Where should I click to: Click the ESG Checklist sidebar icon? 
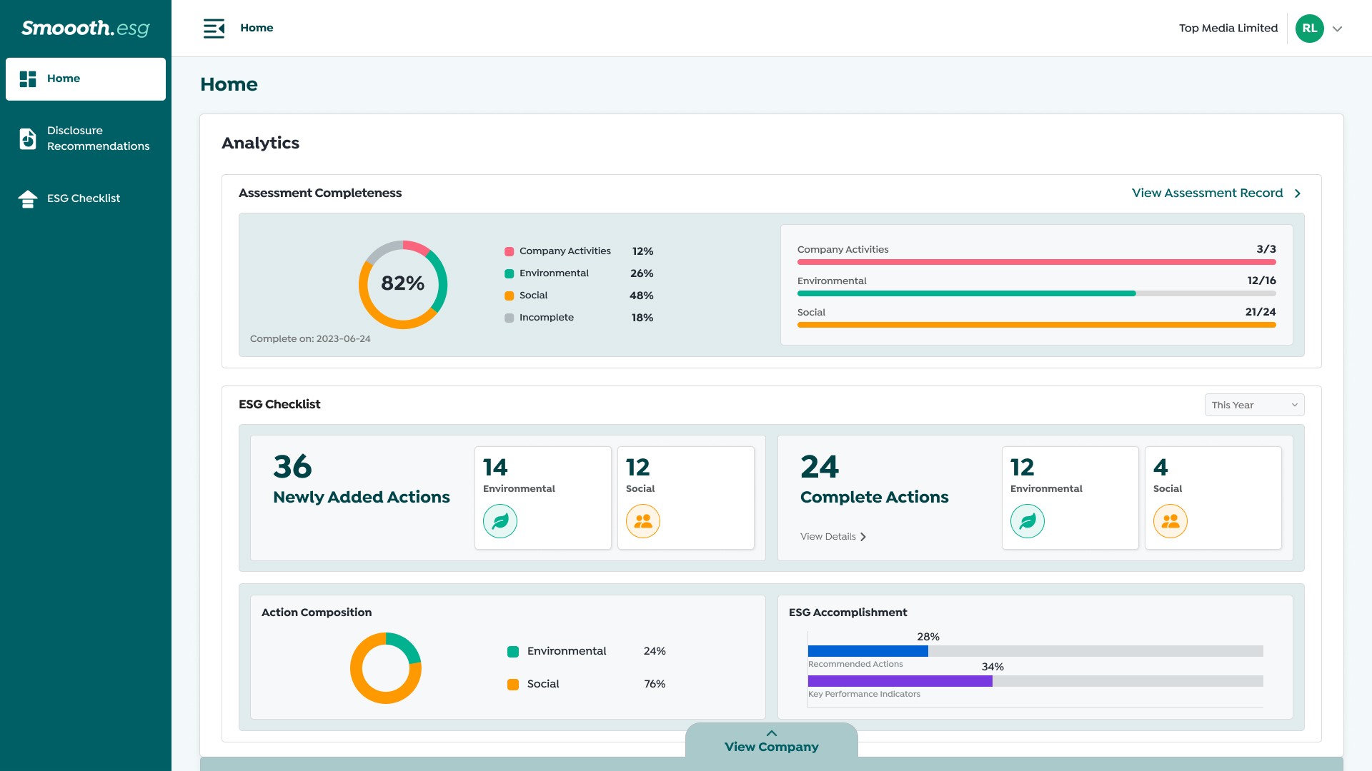click(28, 198)
